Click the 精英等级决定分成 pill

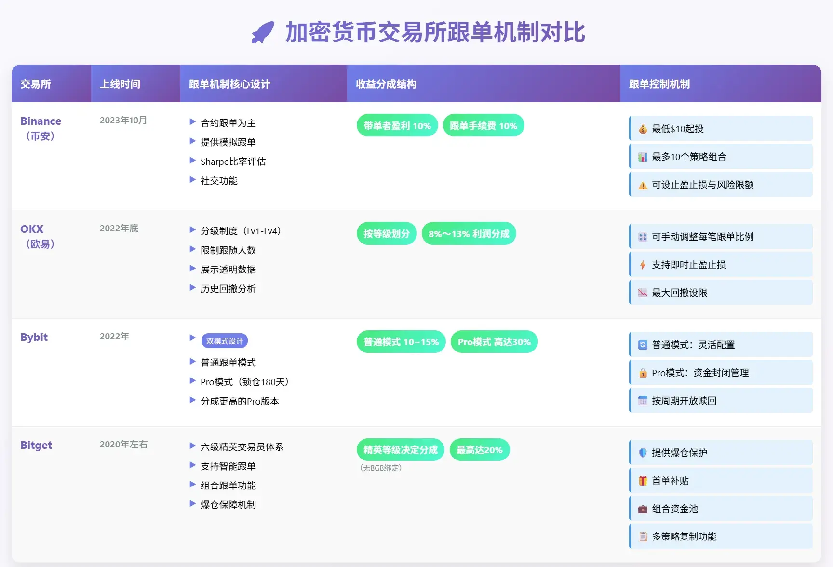click(x=401, y=449)
